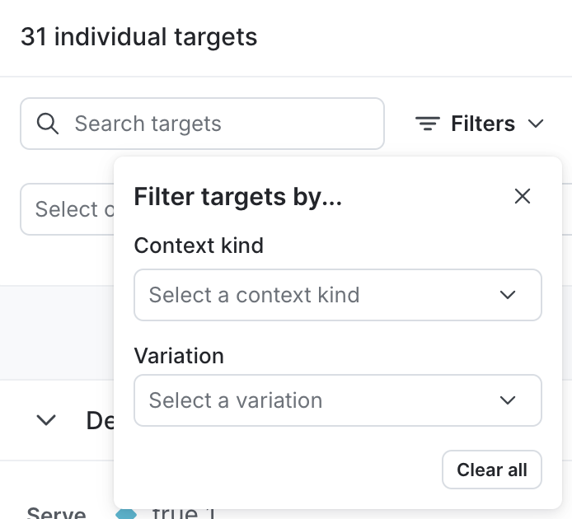Click the Context kind label
This screenshot has width=572, height=519.
tap(199, 245)
